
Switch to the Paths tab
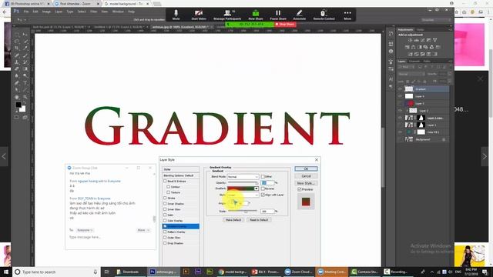(x=427, y=62)
